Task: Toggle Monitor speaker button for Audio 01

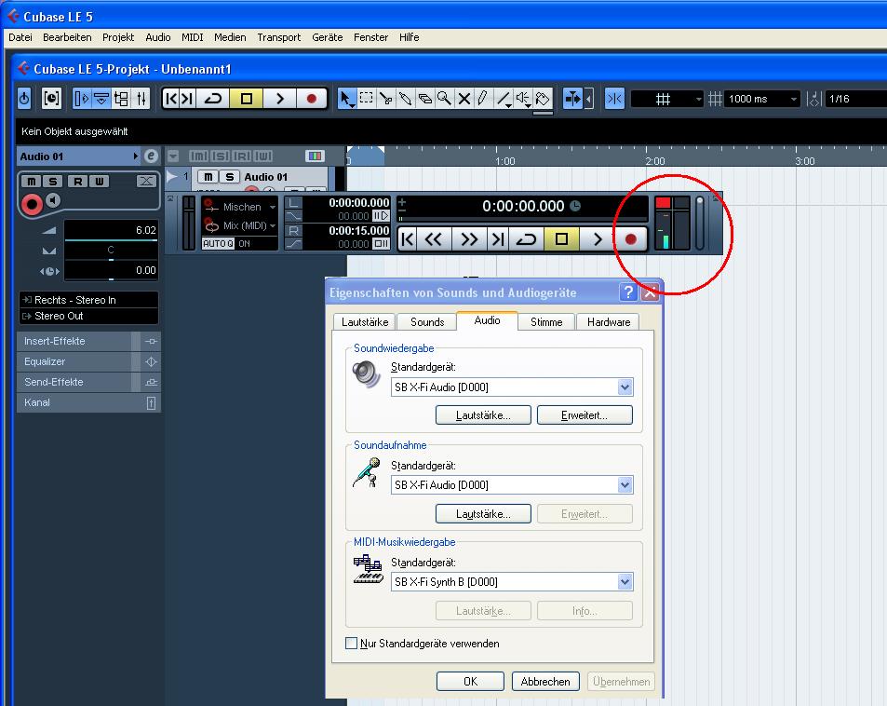Action: click(53, 200)
